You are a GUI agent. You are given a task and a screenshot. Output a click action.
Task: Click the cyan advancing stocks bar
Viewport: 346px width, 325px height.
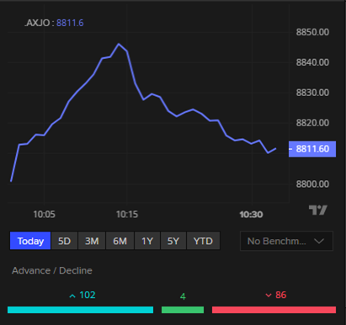coord(80,310)
